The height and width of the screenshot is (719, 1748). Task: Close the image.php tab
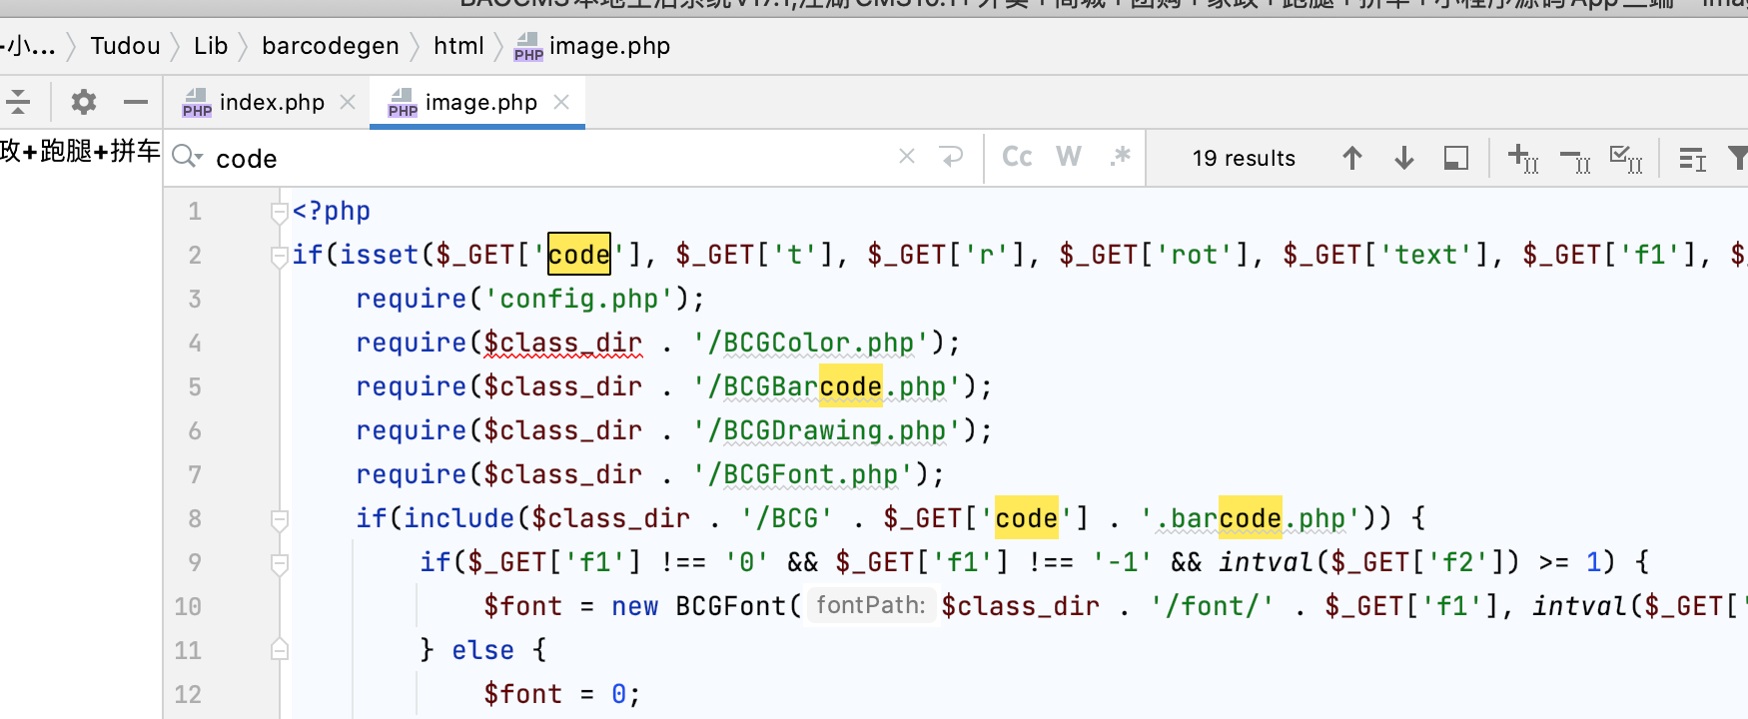click(x=561, y=102)
